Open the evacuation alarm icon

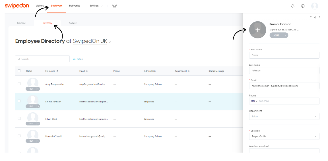click(114, 6)
